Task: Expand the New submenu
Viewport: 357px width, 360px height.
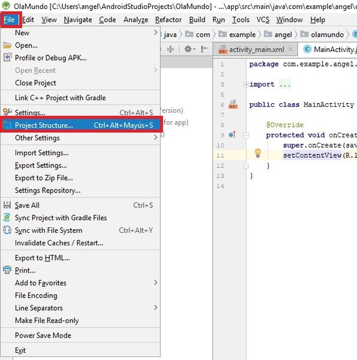Action: point(80,33)
